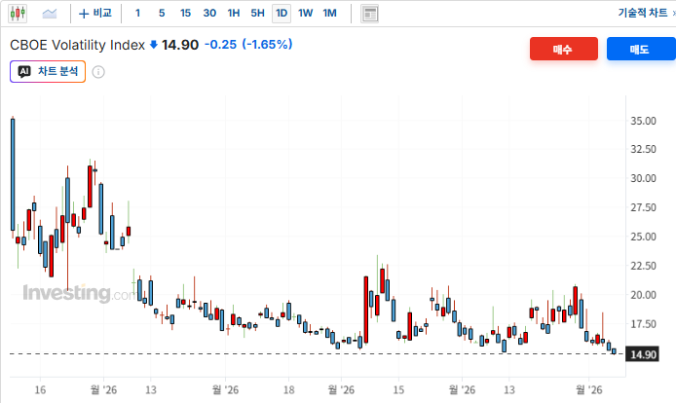Image resolution: width=676 pixels, height=403 pixels.
Task: Click the 14.90 current price value
Action: [x=180, y=45]
